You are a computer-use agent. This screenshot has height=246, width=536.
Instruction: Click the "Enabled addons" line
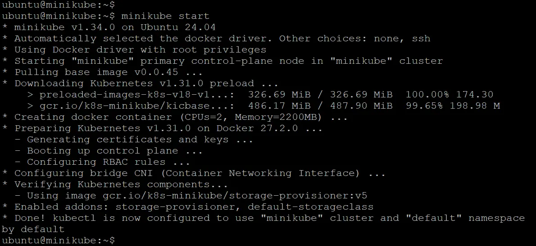(194, 207)
